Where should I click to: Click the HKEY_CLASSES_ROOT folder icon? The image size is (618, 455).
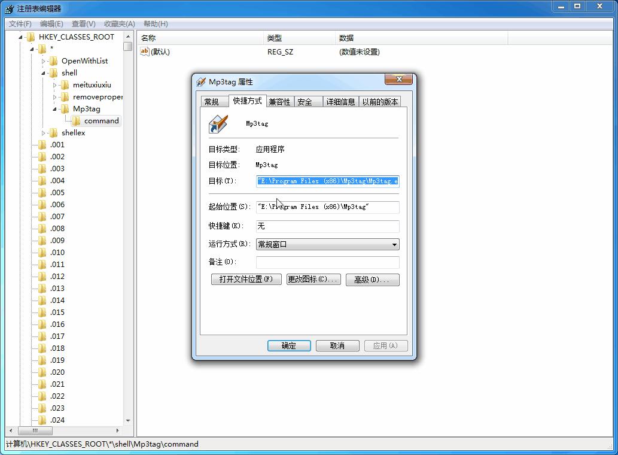pyautogui.click(x=31, y=37)
